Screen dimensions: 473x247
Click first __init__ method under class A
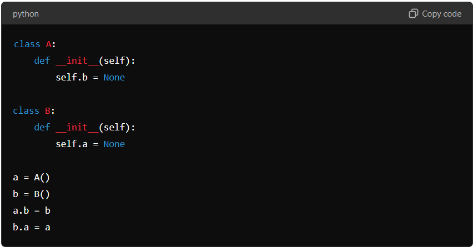click(77, 61)
